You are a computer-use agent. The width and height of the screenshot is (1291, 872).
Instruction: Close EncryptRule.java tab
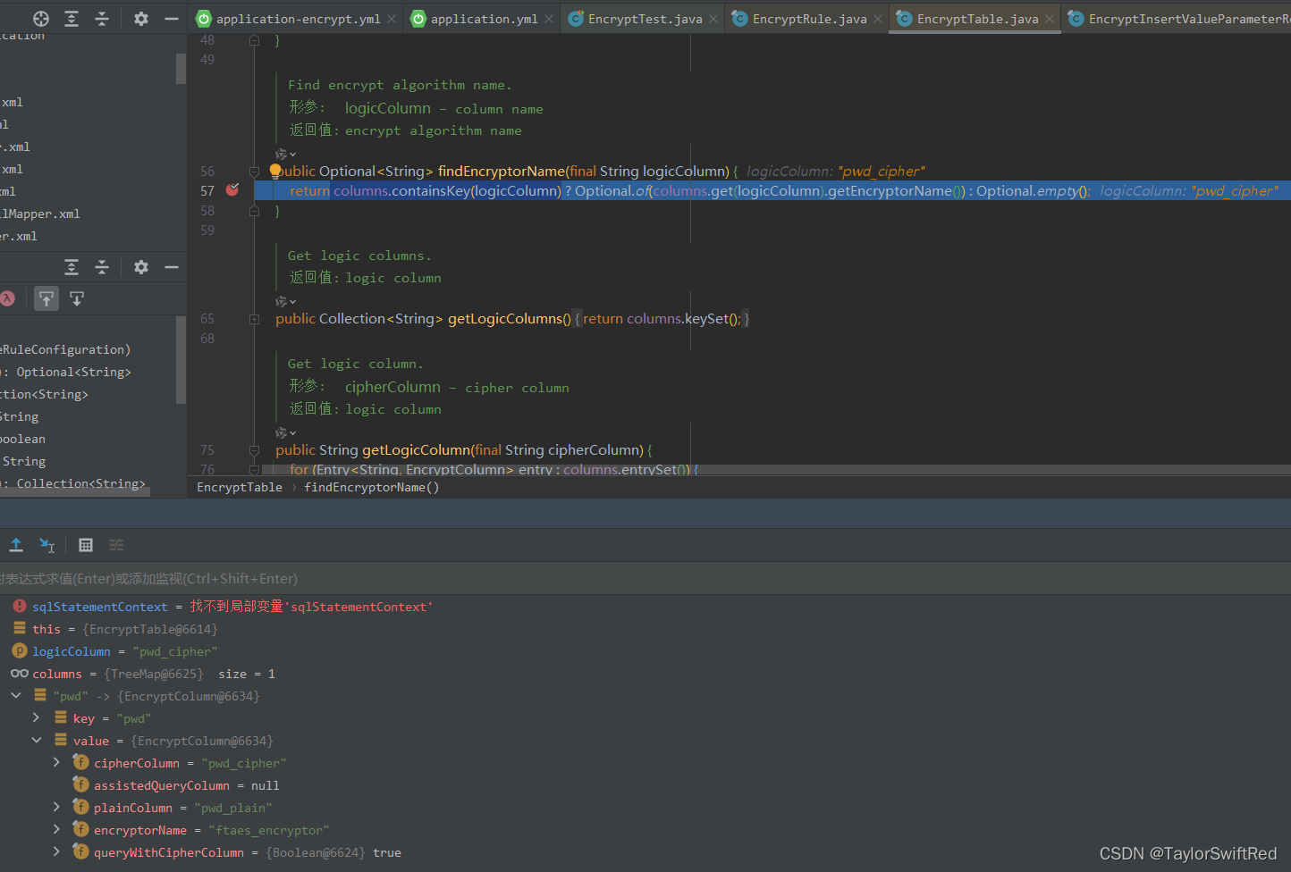(878, 19)
